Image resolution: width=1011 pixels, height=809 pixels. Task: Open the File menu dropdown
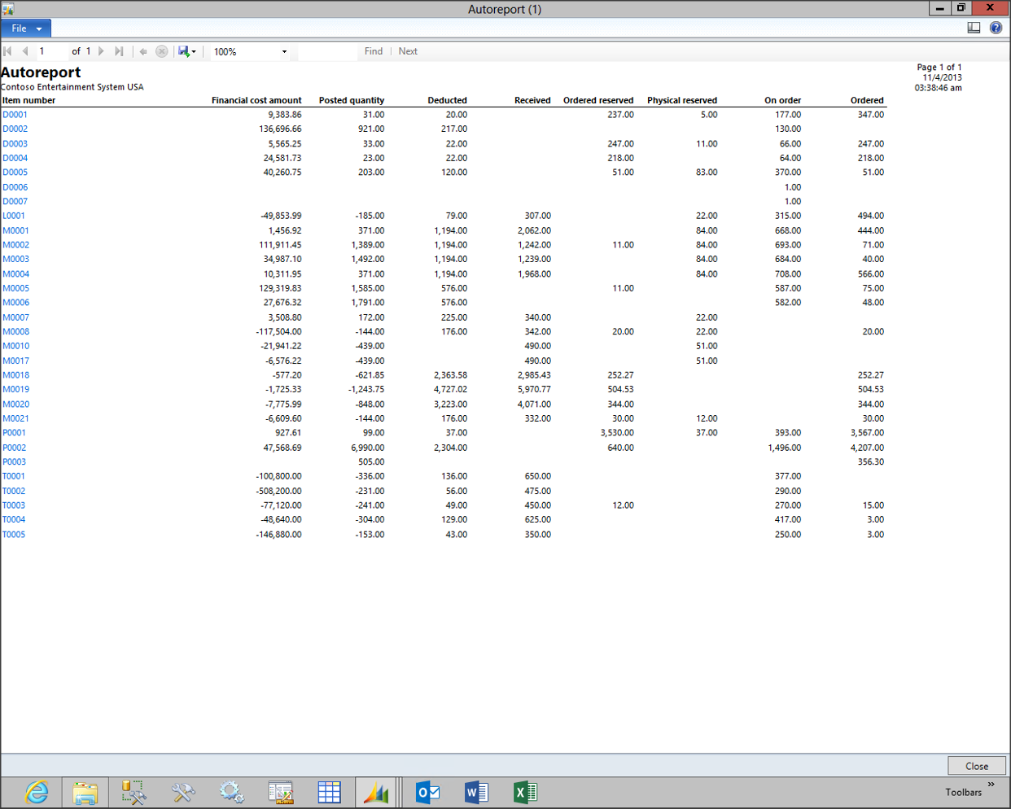click(x=26, y=28)
